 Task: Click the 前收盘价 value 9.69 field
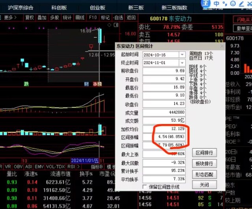coord(164,71)
